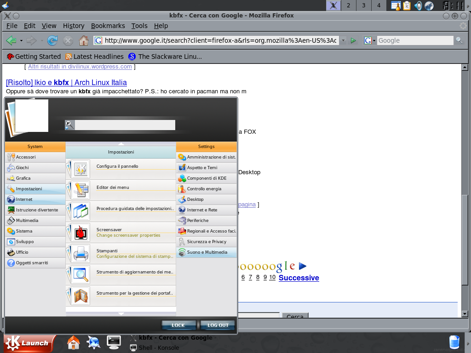Click the LOCK button
Viewport: 471px width, 353px height.
click(178, 325)
